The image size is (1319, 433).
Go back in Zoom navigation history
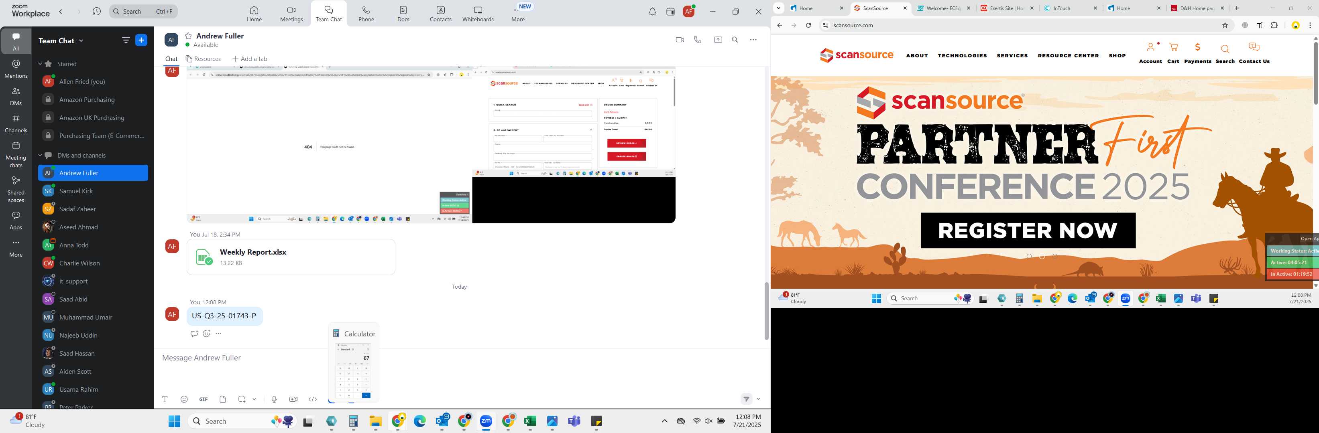(61, 11)
